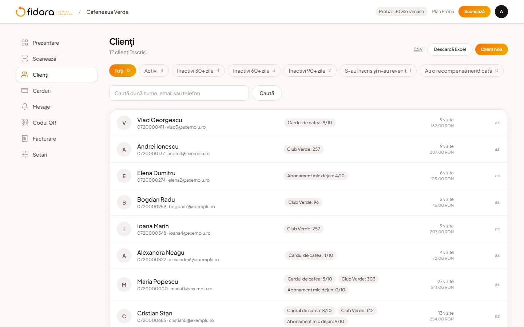Filter Au o recompensă neridicată

click(461, 70)
